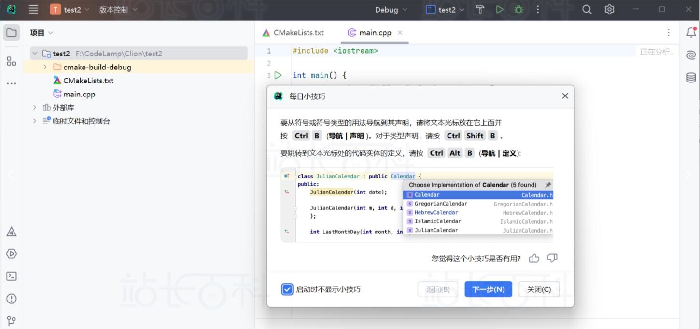
Task: Open the Debug configuration dropdown
Action: 391,10
